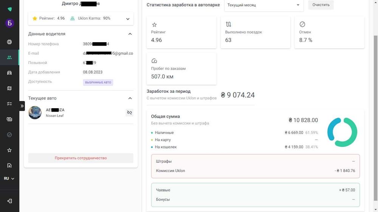Screen dimensions: 378x212
Task: Open the dashboard pie chart sidebar icon
Action: coord(9,42)
